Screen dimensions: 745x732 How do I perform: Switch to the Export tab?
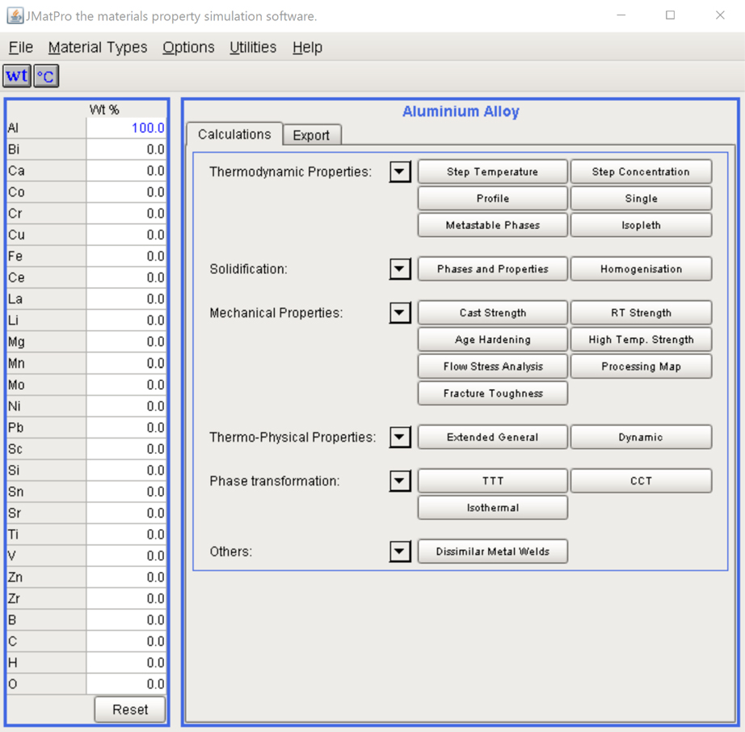click(x=311, y=135)
